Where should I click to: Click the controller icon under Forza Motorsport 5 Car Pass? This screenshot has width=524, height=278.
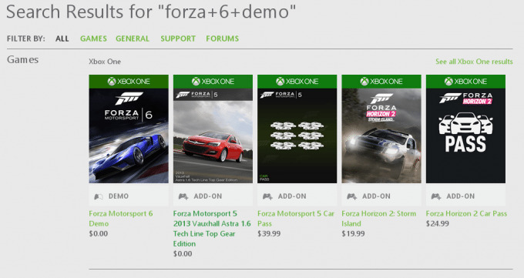click(x=267, y=196)
